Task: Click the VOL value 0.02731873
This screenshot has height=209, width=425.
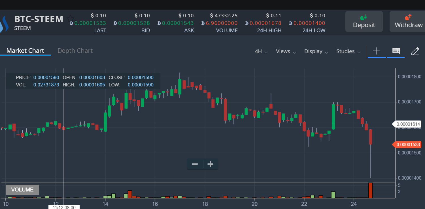Action: pyautogui.click(x=46, y=85)
